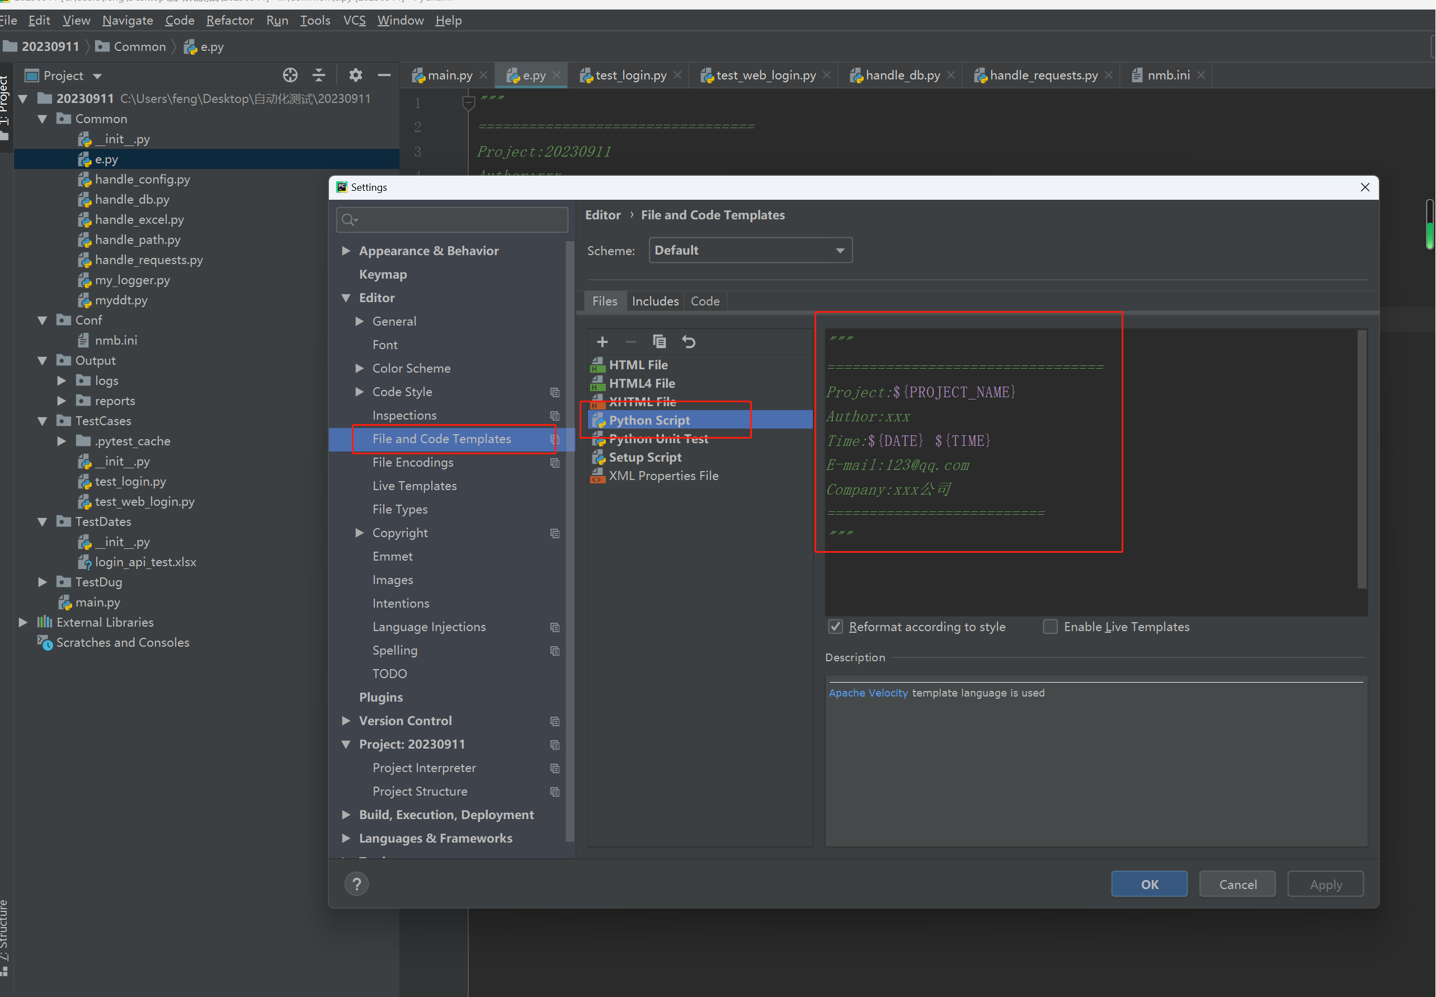Click the locate current file crosshair icon
The height and width of the screenshot is (997, 1436).
(x=290, y=76)
